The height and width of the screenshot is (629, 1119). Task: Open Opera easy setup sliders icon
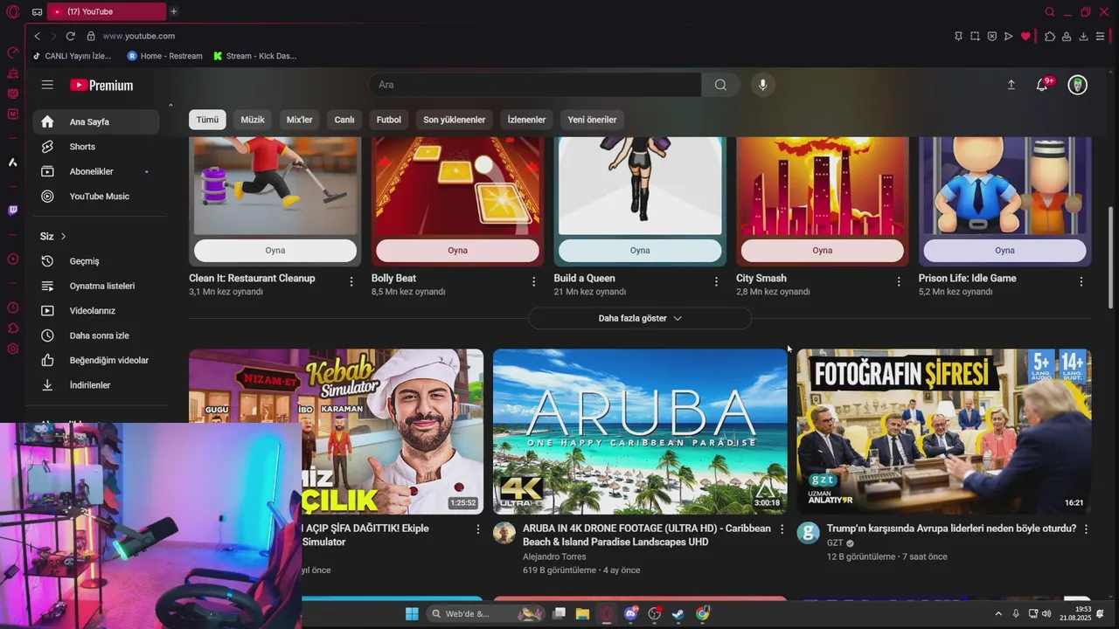coord(1100,36)
